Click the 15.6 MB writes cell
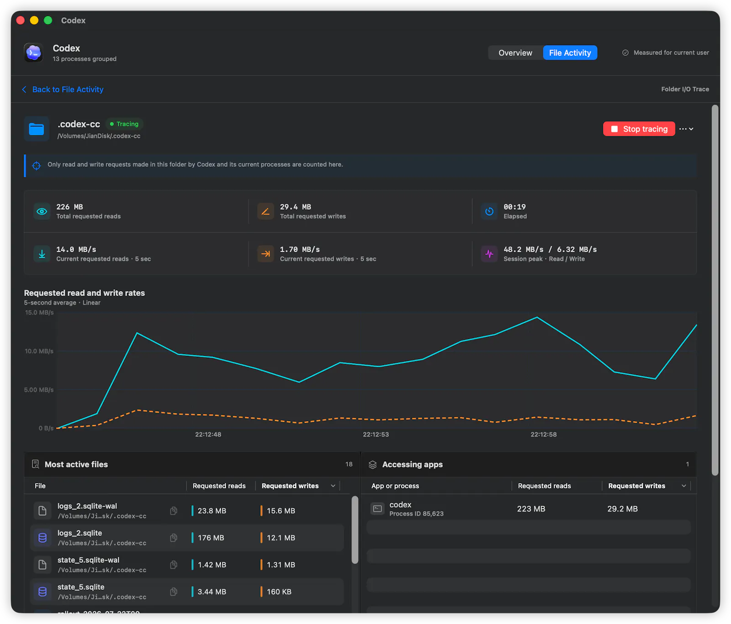Viewport: 731px width, 624px height. coord(281,511)
